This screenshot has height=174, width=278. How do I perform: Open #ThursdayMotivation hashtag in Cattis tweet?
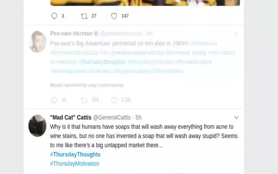[75, 164]
